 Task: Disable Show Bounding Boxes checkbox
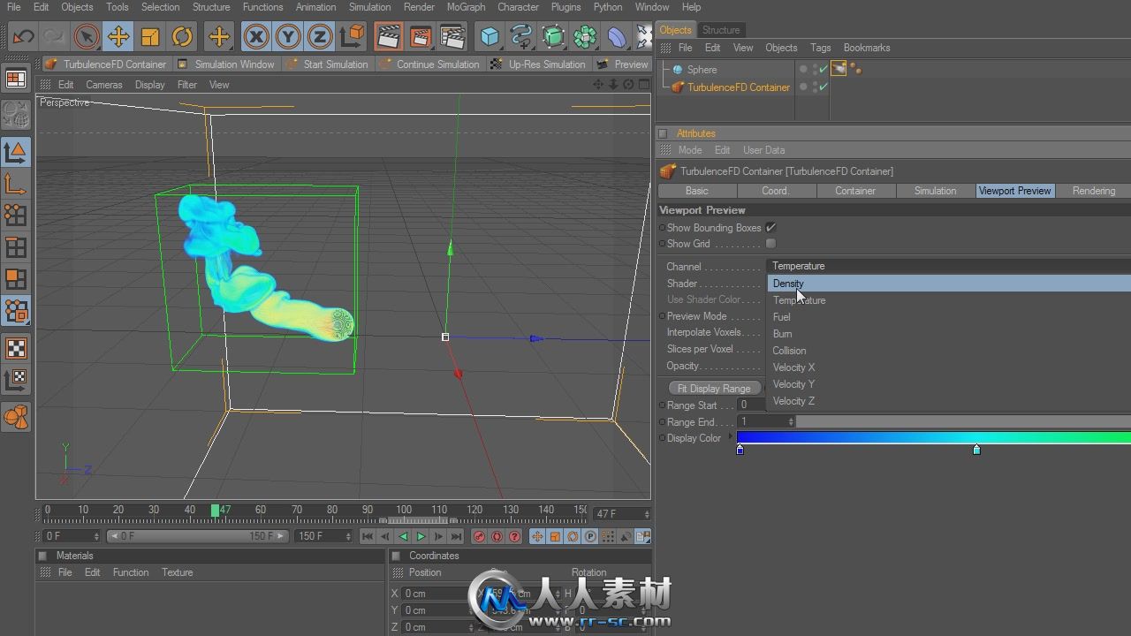(770, 228)
